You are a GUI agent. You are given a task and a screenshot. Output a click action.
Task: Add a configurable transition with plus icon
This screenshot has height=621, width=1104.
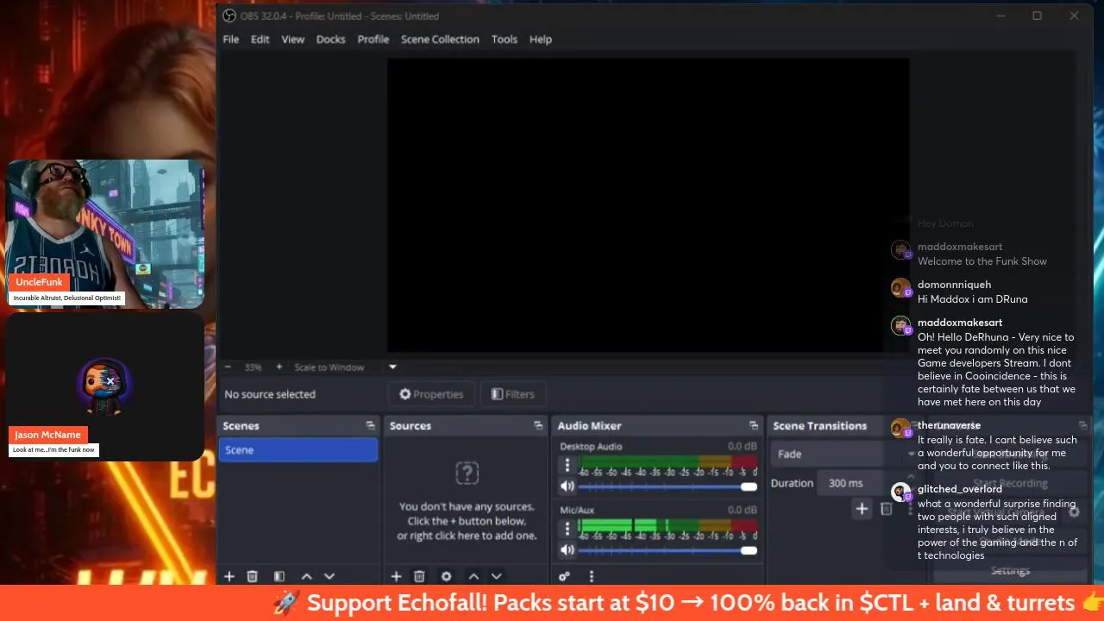pos(862,509)
